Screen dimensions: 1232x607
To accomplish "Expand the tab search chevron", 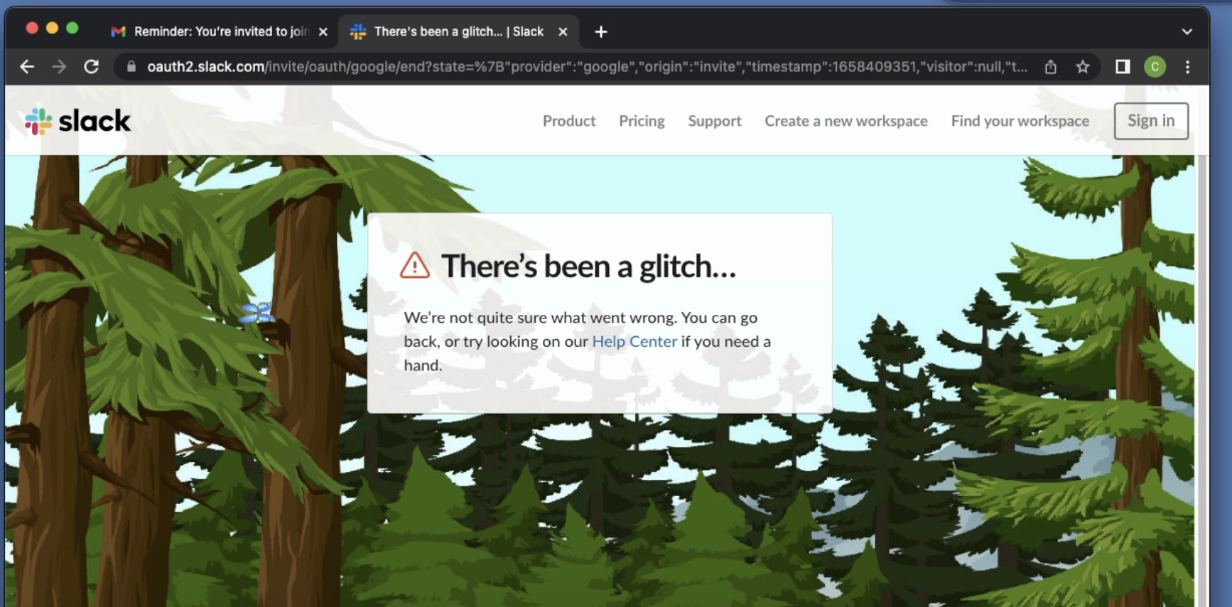I will 1187,31.
